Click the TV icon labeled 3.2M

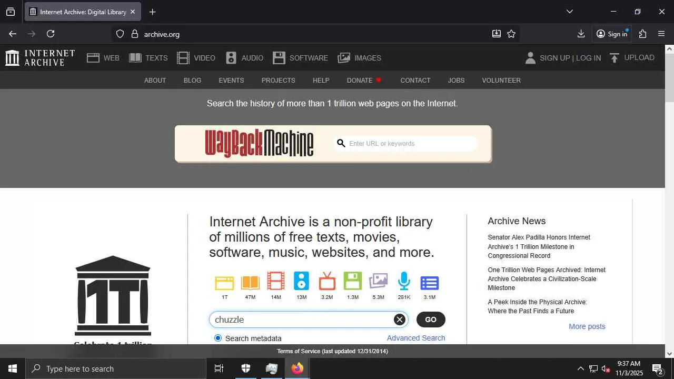327,281
